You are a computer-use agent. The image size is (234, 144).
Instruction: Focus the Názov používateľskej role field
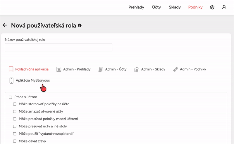click(58, 48)
